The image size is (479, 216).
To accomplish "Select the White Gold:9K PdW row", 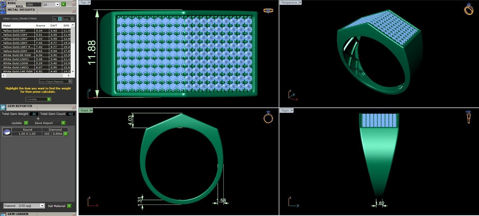I will coord(36,55).
